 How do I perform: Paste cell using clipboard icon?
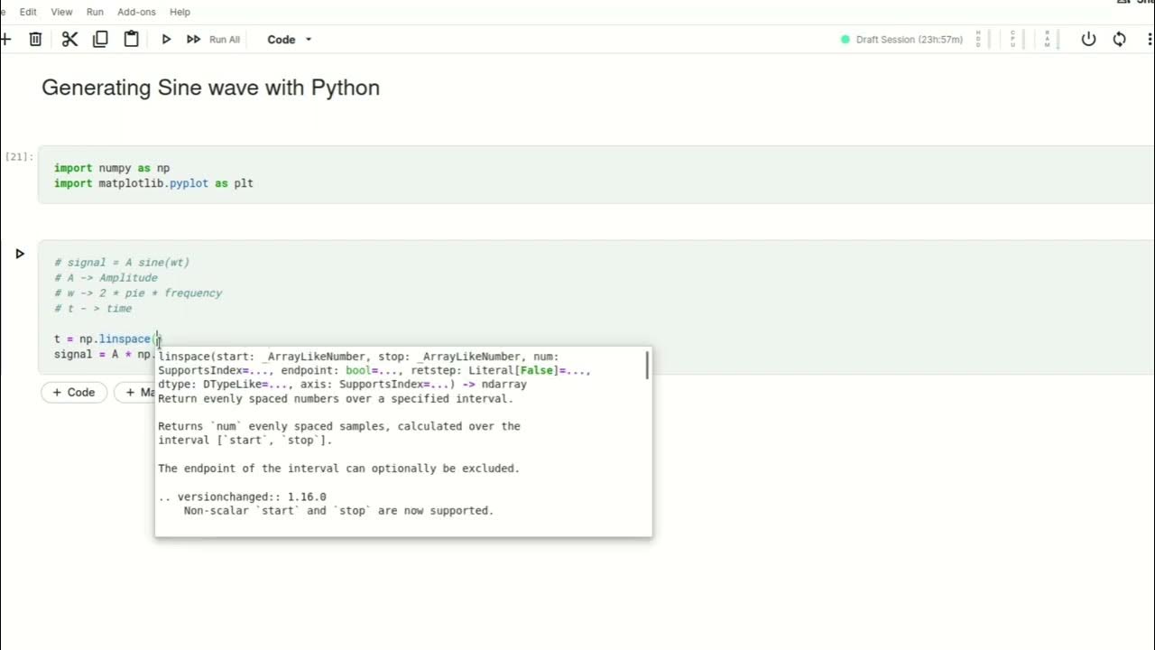(132, 39)
